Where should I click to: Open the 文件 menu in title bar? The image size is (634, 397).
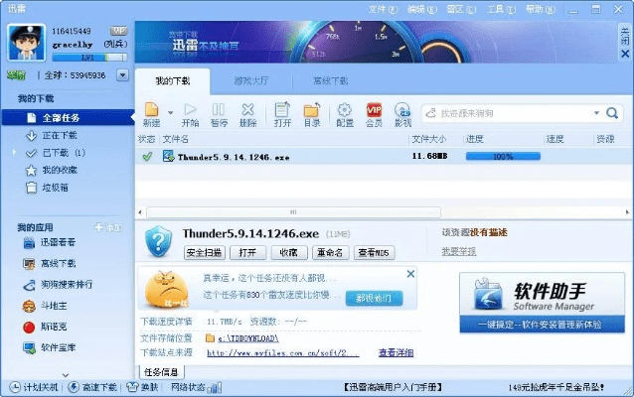(x=380, y=8)
